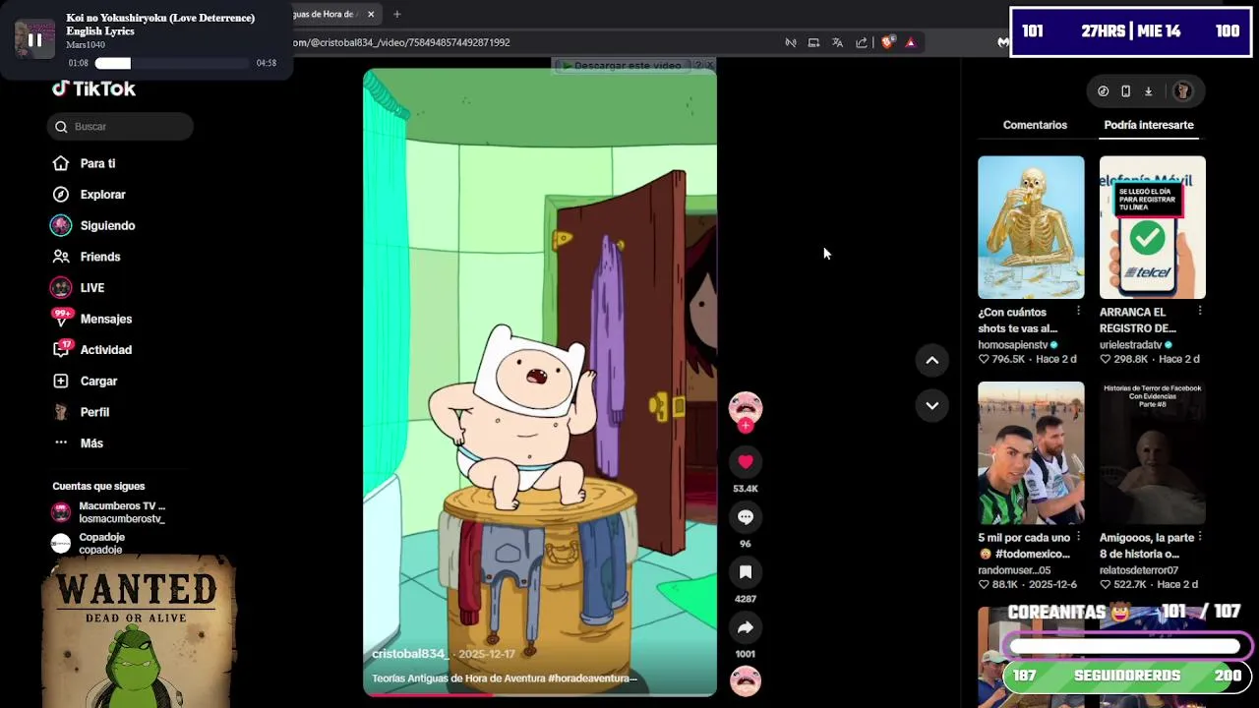The height and width of the screenshot is (708, 1259).
Task: Open the Para ti feed
Action: pos(97,163)
